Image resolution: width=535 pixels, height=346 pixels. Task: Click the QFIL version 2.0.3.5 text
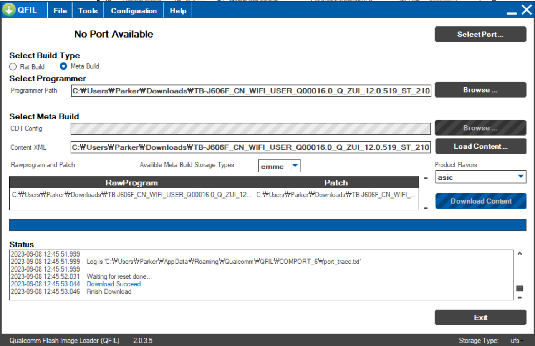point(143,341)
